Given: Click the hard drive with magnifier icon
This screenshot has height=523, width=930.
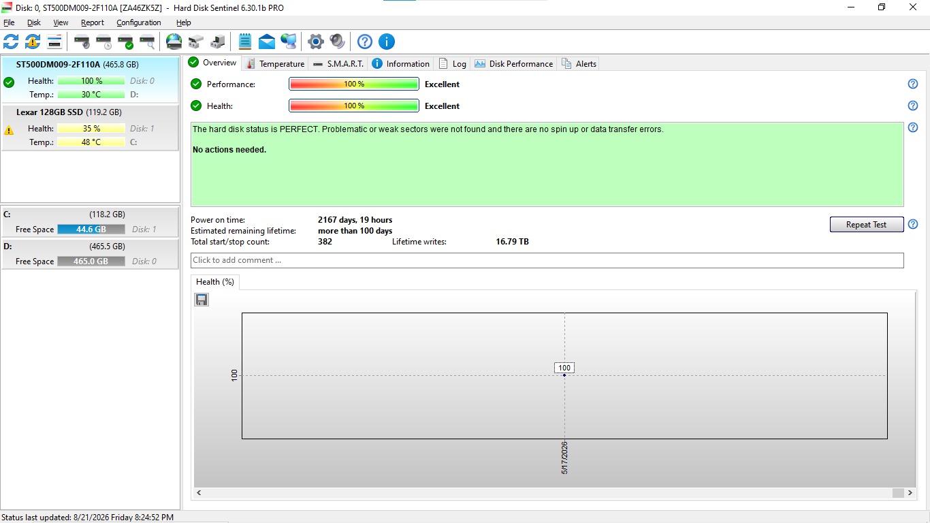Looking at the screenshot, I should tap(147, 42).
